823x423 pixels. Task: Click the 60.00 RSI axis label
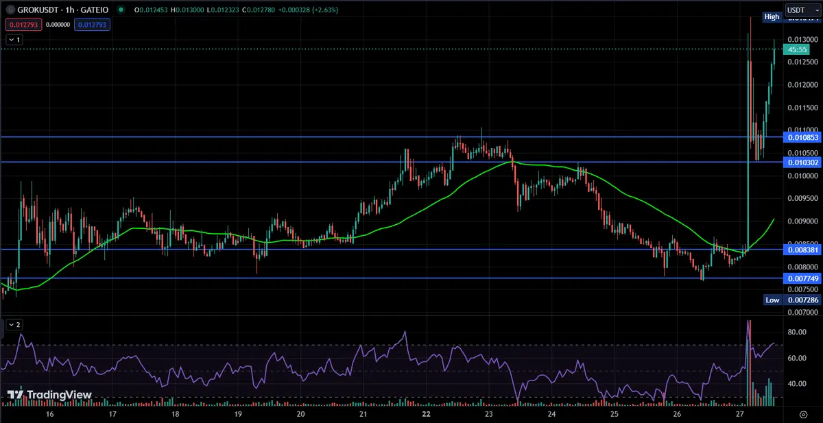(796, 358)
